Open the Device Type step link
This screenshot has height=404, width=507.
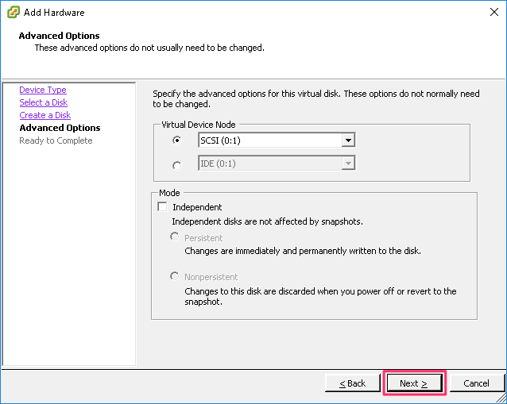43,90
